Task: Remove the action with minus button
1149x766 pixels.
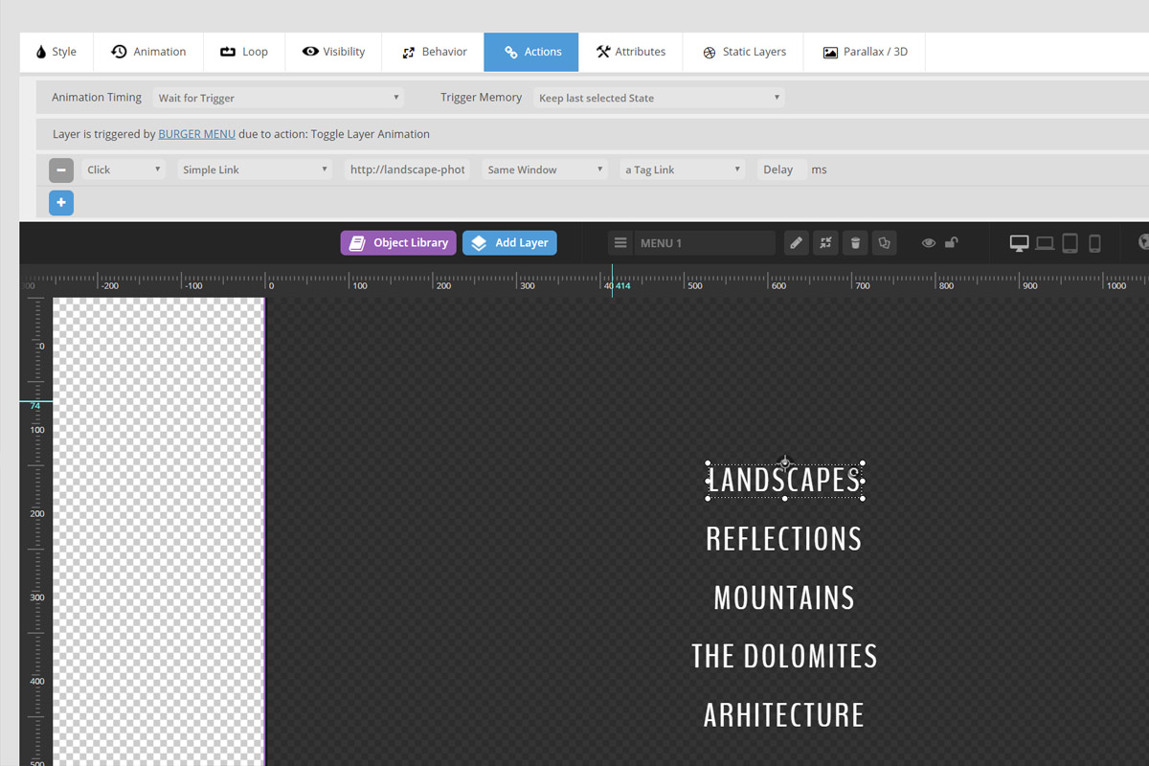Action: point(61,170)
